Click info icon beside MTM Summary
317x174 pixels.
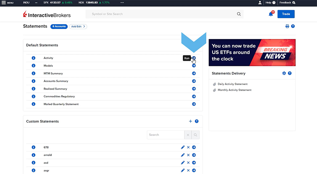[34, 74]
